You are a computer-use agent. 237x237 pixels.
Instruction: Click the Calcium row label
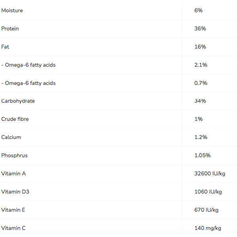click(11, 137)
